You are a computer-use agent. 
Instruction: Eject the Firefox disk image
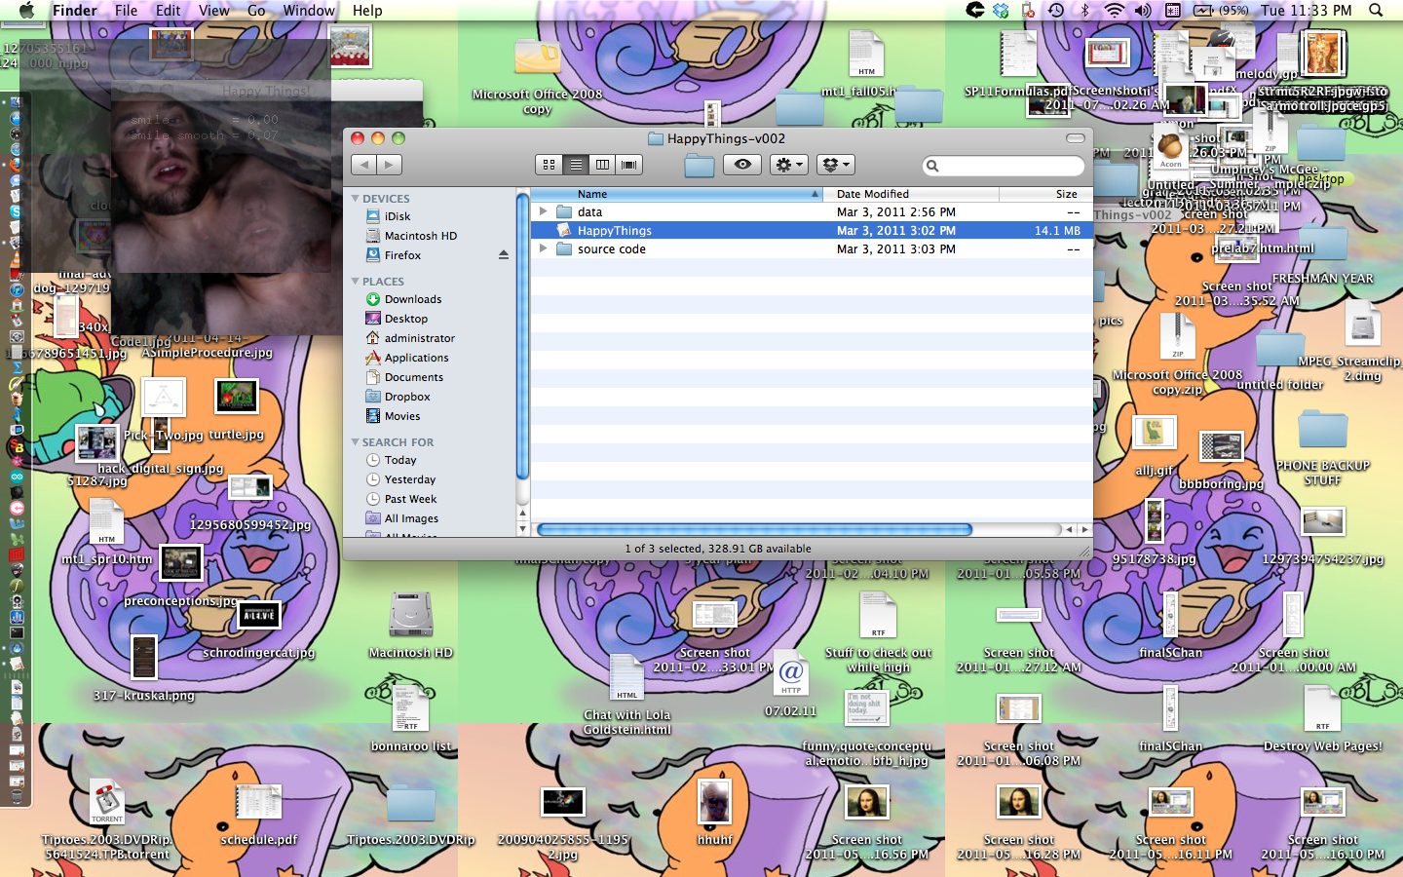504,255
